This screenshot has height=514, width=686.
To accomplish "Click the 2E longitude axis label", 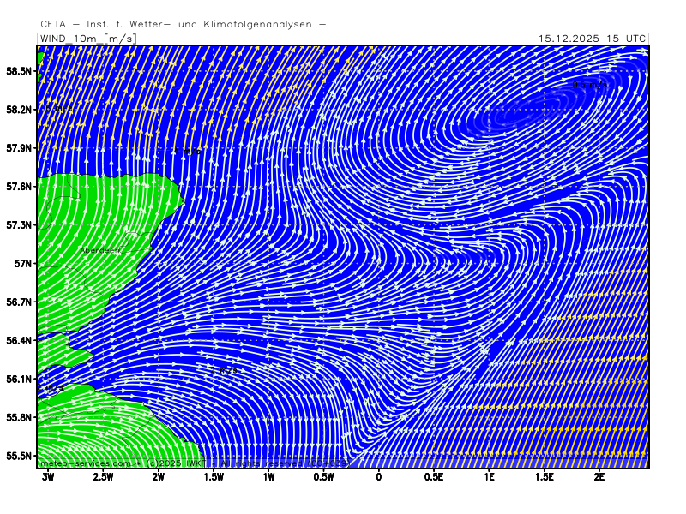I will (x=599, y=476).
